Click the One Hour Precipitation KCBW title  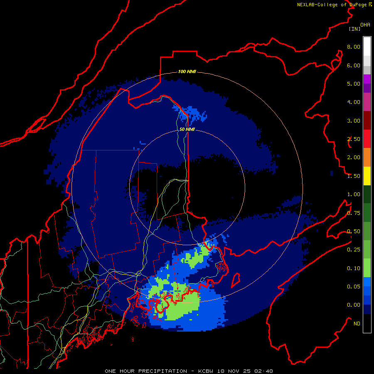[189, 371]
